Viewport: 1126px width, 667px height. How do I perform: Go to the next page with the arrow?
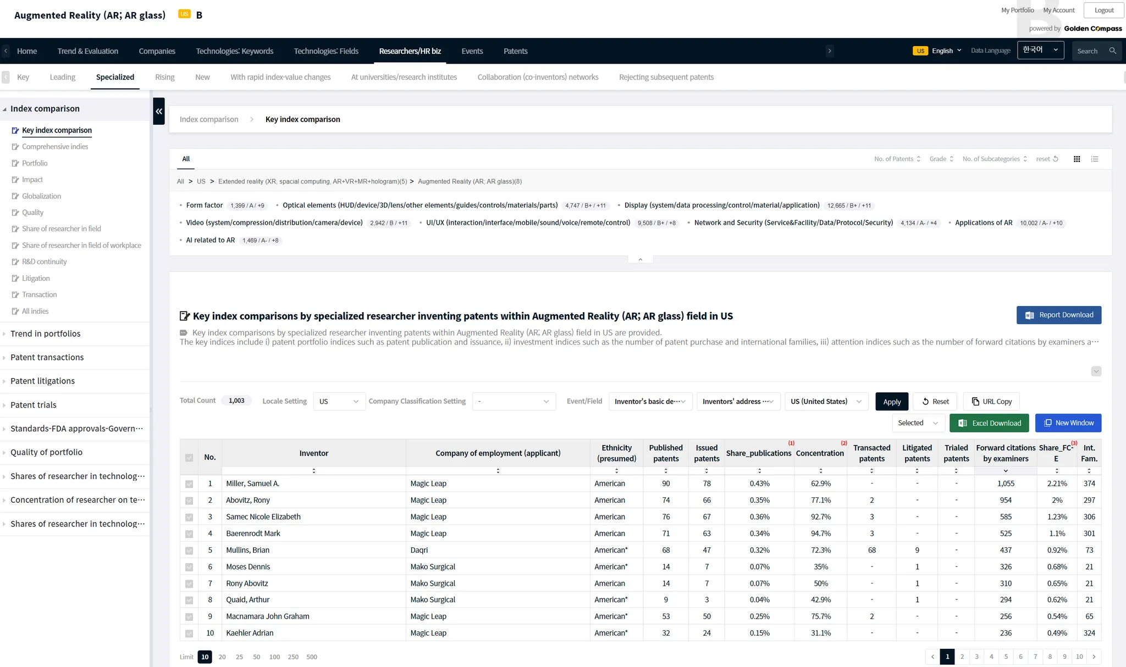[x=1094, y=657]
